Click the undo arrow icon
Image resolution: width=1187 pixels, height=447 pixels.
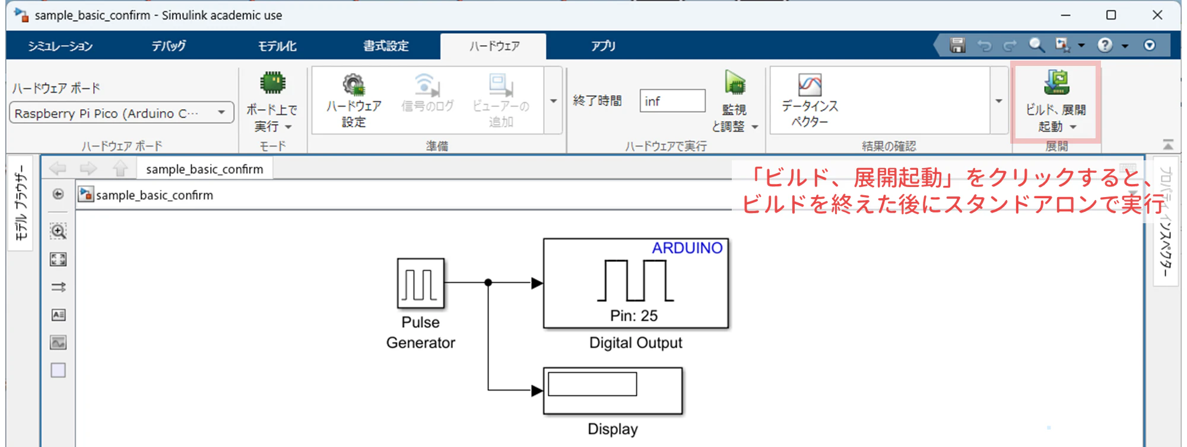[985, 46]
